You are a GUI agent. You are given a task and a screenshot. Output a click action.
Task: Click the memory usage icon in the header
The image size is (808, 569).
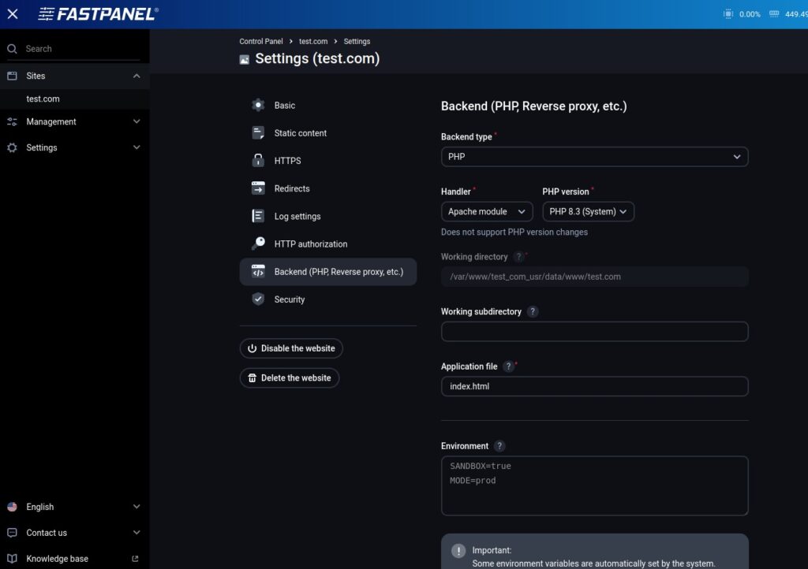click(773, 14)
